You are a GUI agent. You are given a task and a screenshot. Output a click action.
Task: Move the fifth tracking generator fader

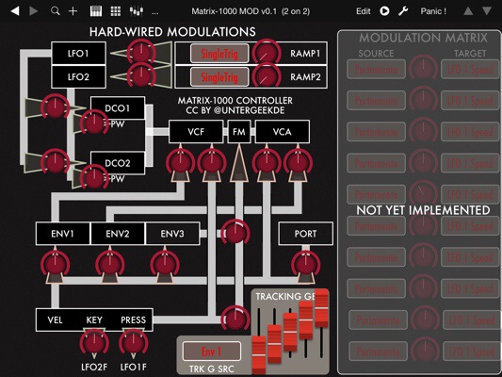pyautogui.click(x=321, y=308)
